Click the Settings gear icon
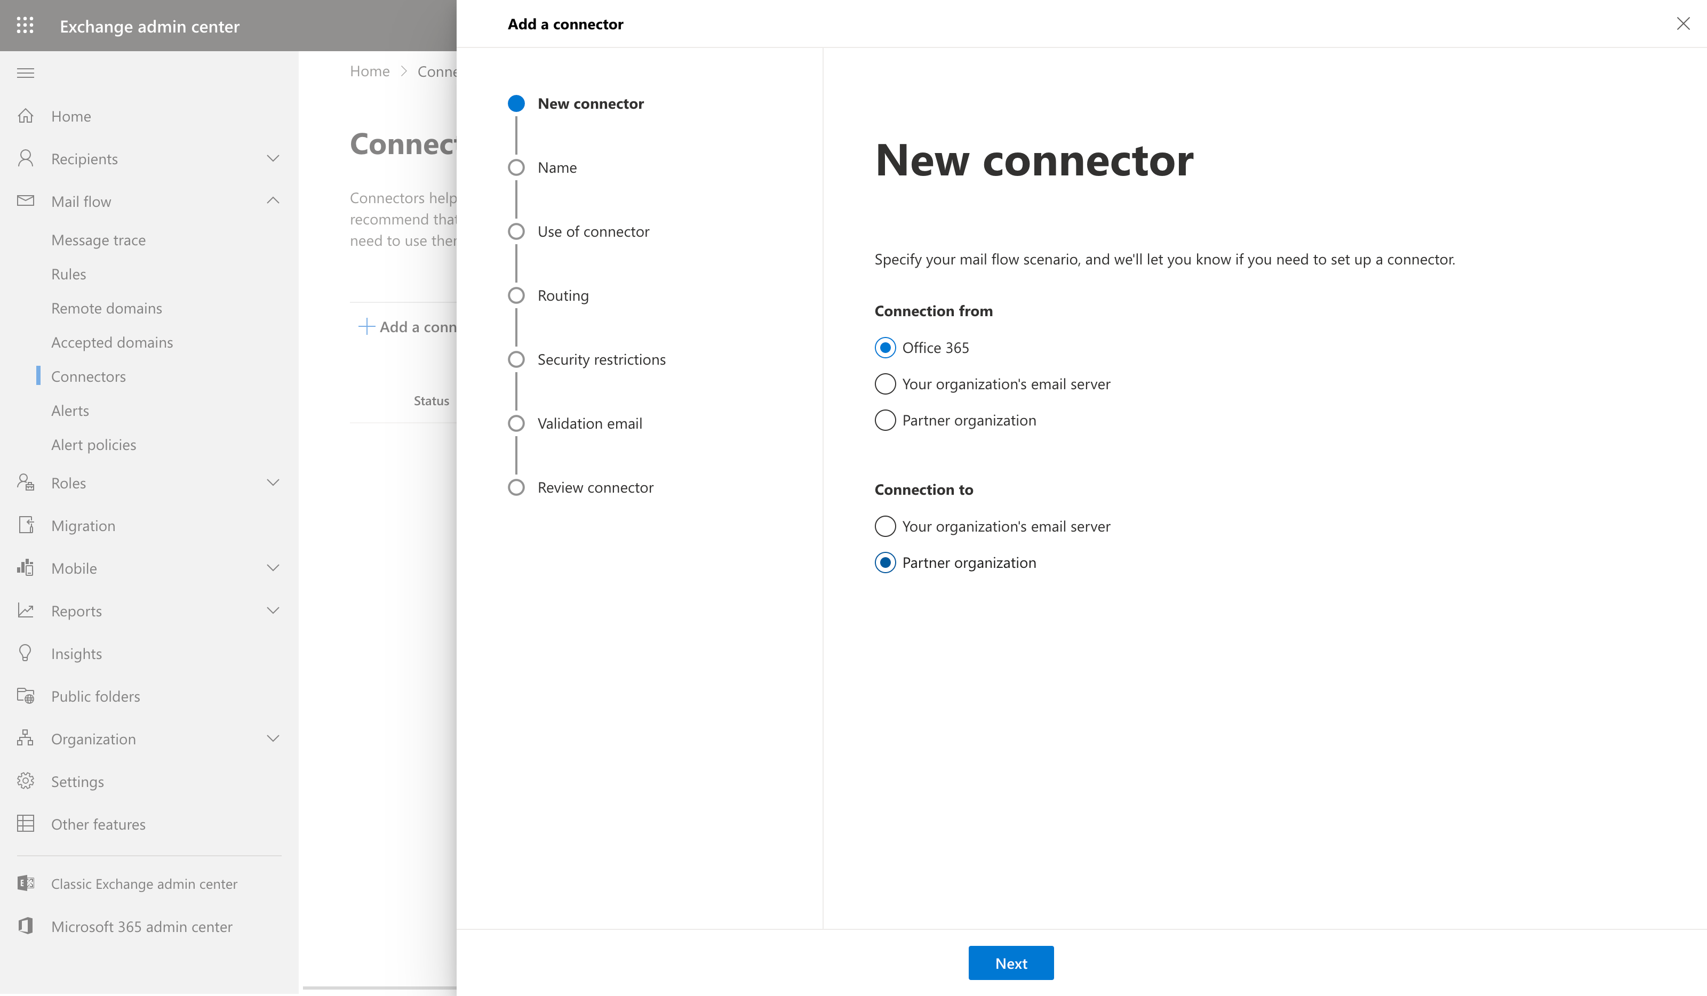Viewport: 1707px width, 996px height. point(25,781)
